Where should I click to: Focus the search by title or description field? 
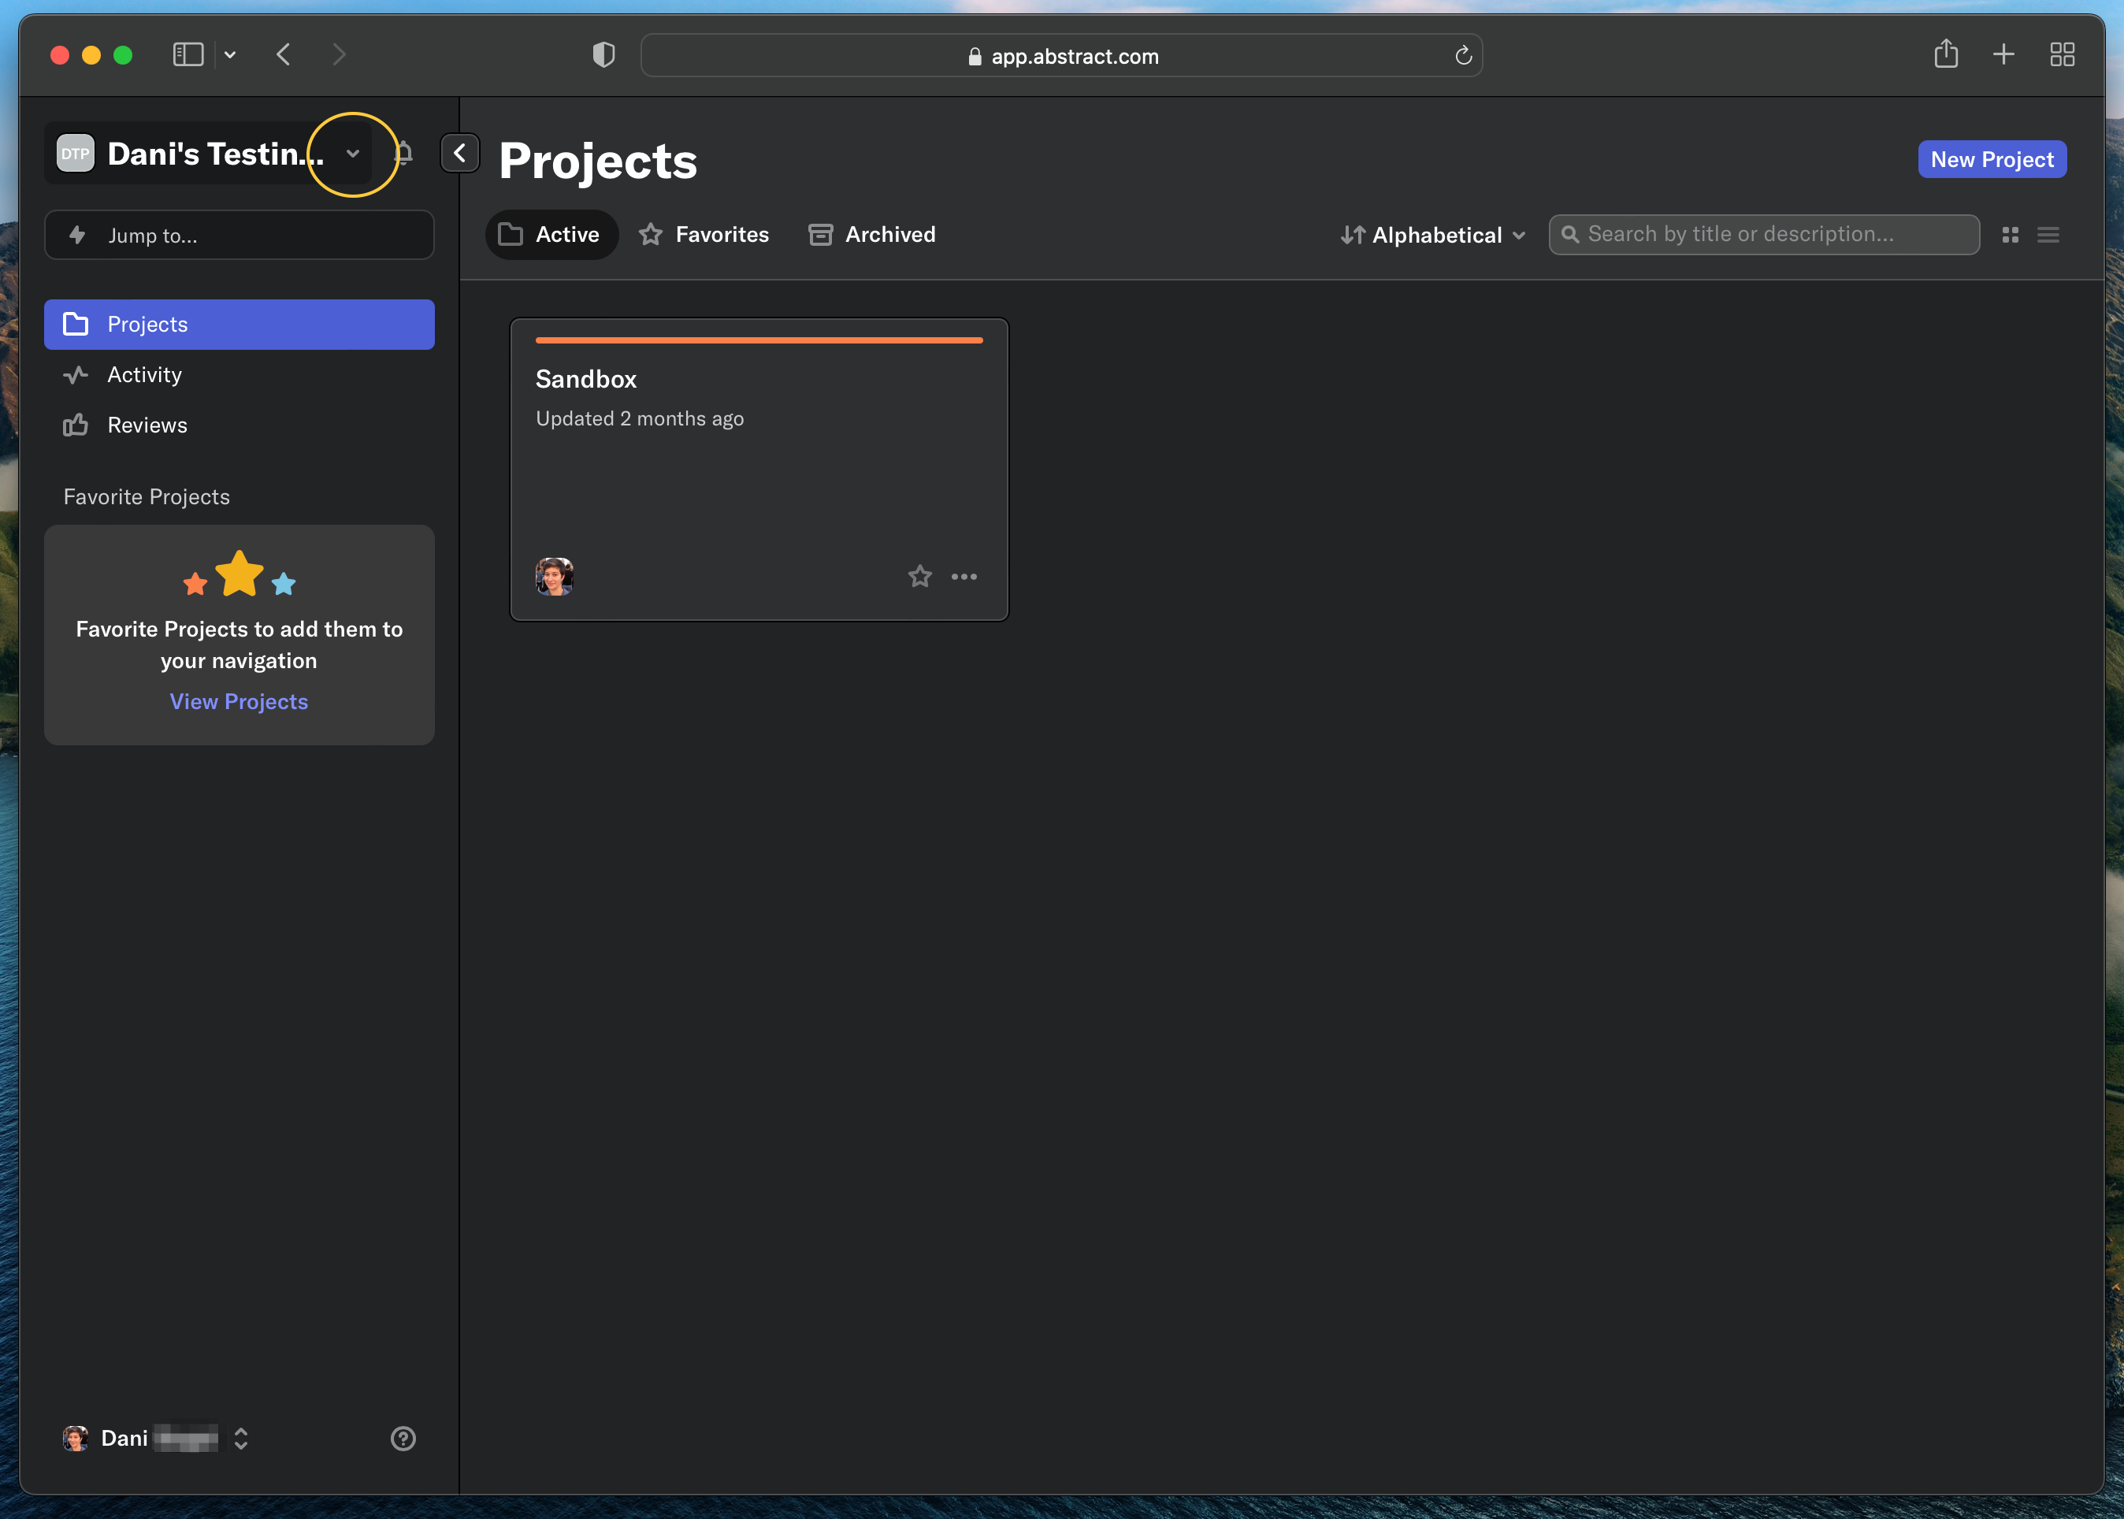pos(1764,235)
